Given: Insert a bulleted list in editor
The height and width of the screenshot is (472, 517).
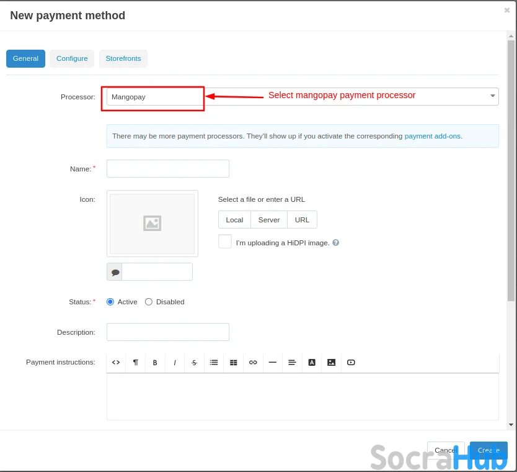Looking at the screenshot, I should (214, 362).
